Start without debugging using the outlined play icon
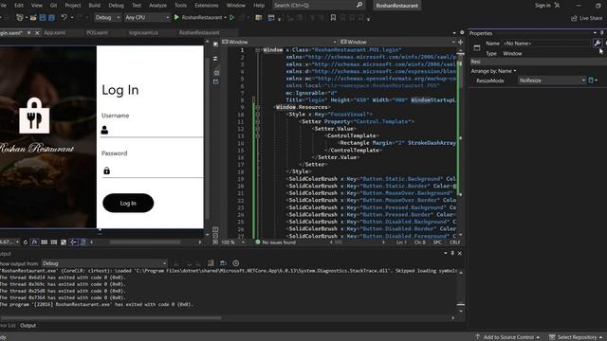Image resolution: width=607 pixels, height=341 pixels. coord(231,17)
